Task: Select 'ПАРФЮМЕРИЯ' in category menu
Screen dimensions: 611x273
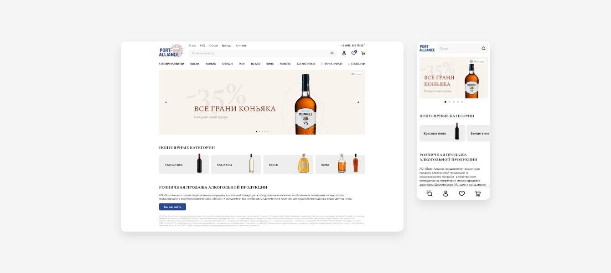Action: point(332,64)
